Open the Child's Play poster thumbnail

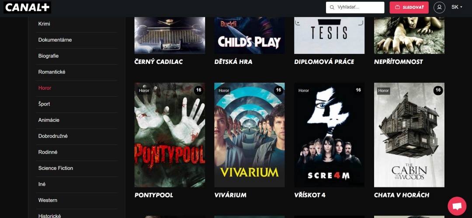249,35
